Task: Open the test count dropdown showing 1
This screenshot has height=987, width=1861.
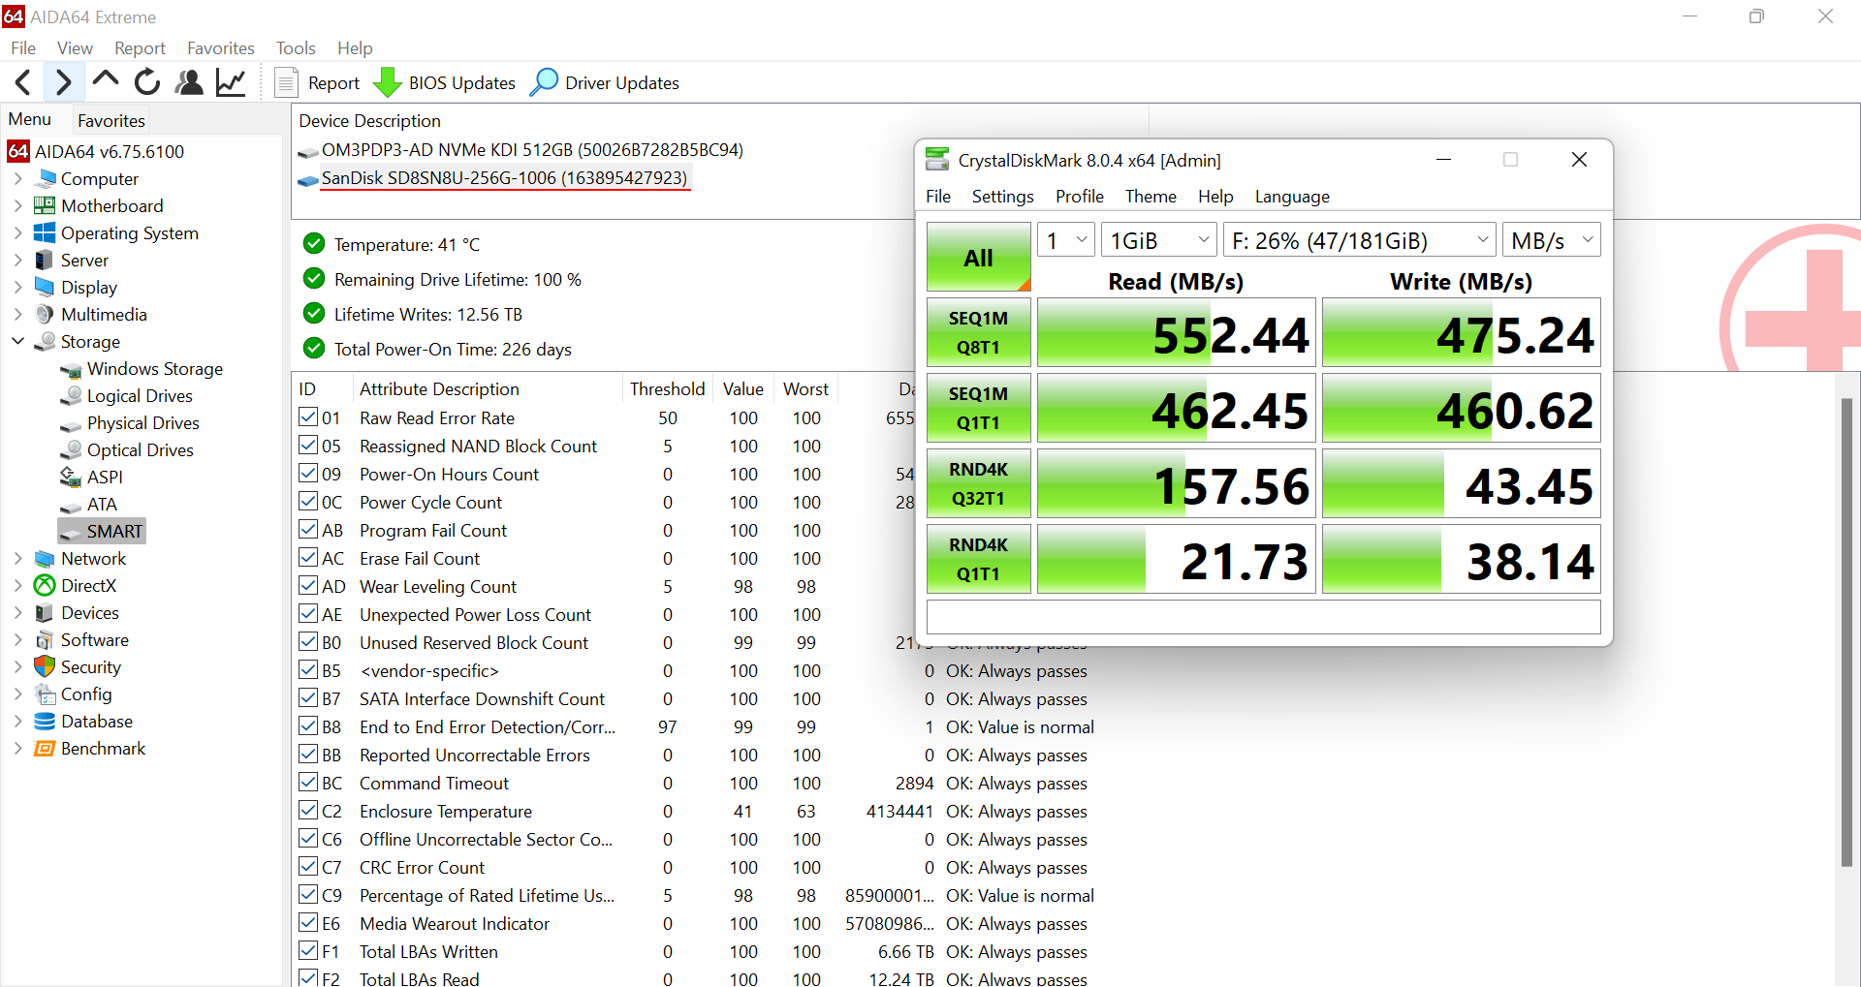Action: (x=1066, y=240)
